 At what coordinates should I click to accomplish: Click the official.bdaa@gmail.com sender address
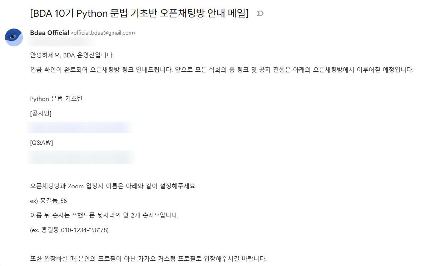tap(103, 33)
